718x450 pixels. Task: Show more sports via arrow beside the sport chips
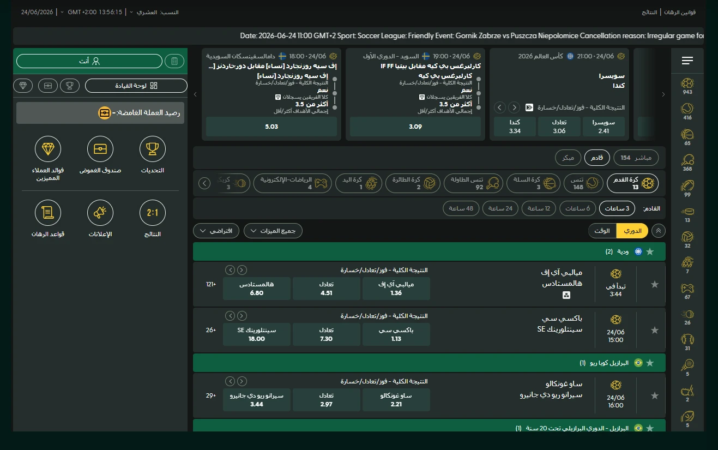tap(204, 183)
